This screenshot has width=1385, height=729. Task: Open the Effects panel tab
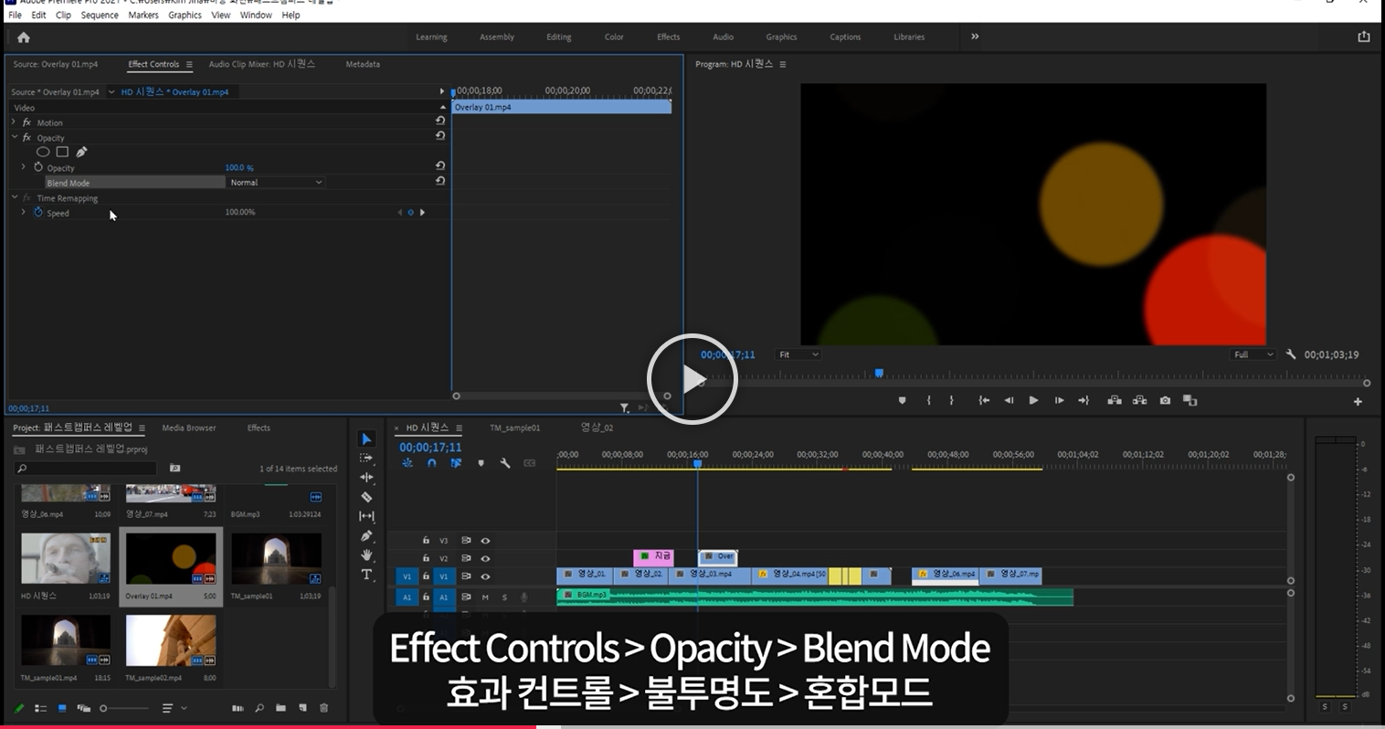pyautogui.click(x=259, y=428)
